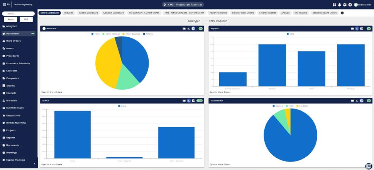Open the notifications bell icon
374x170 pixels.
pos(339,5)
